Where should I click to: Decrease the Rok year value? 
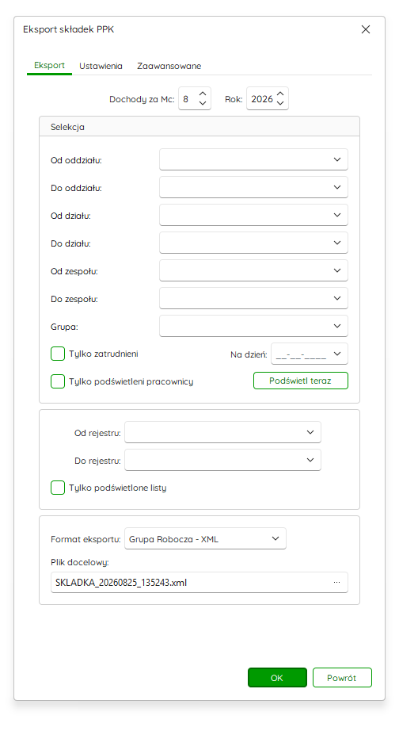click(280, 103)
